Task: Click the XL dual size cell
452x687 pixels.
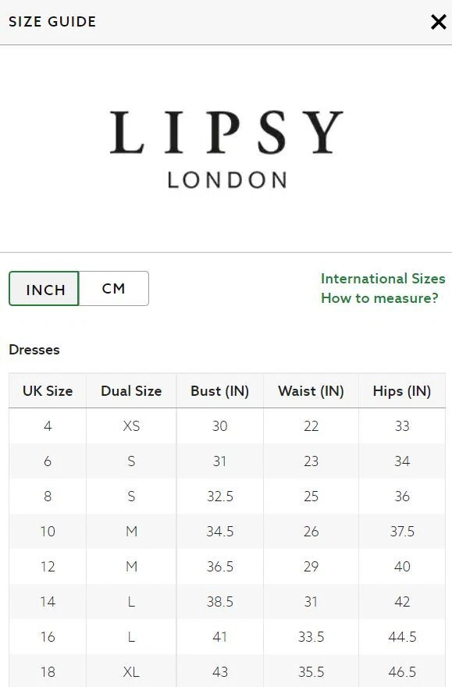Action: click(x=131, y=671)
